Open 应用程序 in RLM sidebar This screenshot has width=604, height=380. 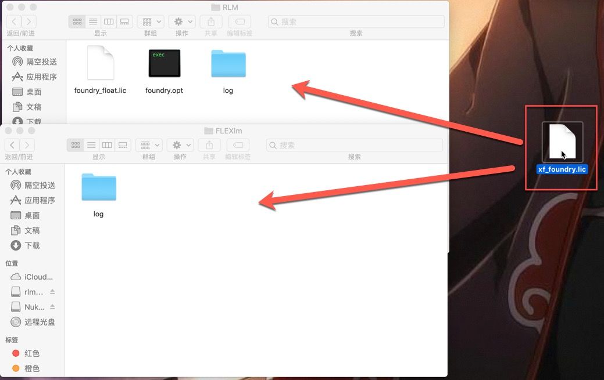35,77
